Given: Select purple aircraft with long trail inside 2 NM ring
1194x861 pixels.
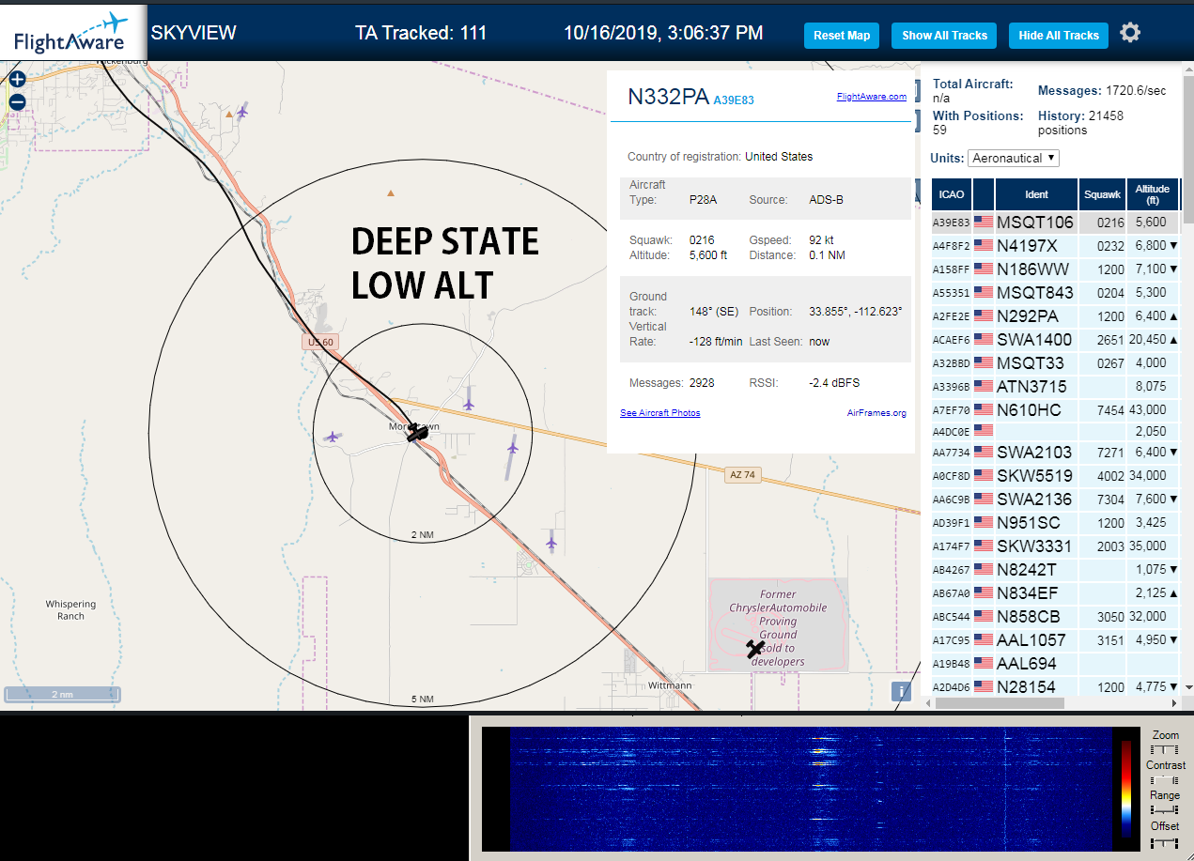Looking at the screenshot, I should click(512, 448).
